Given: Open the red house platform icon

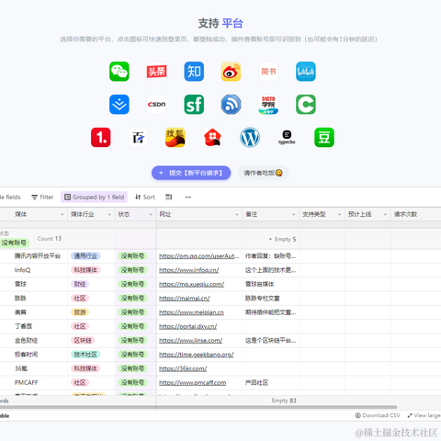Looking at the screenshot, I should pyautogui.click(x=212, y=137).
